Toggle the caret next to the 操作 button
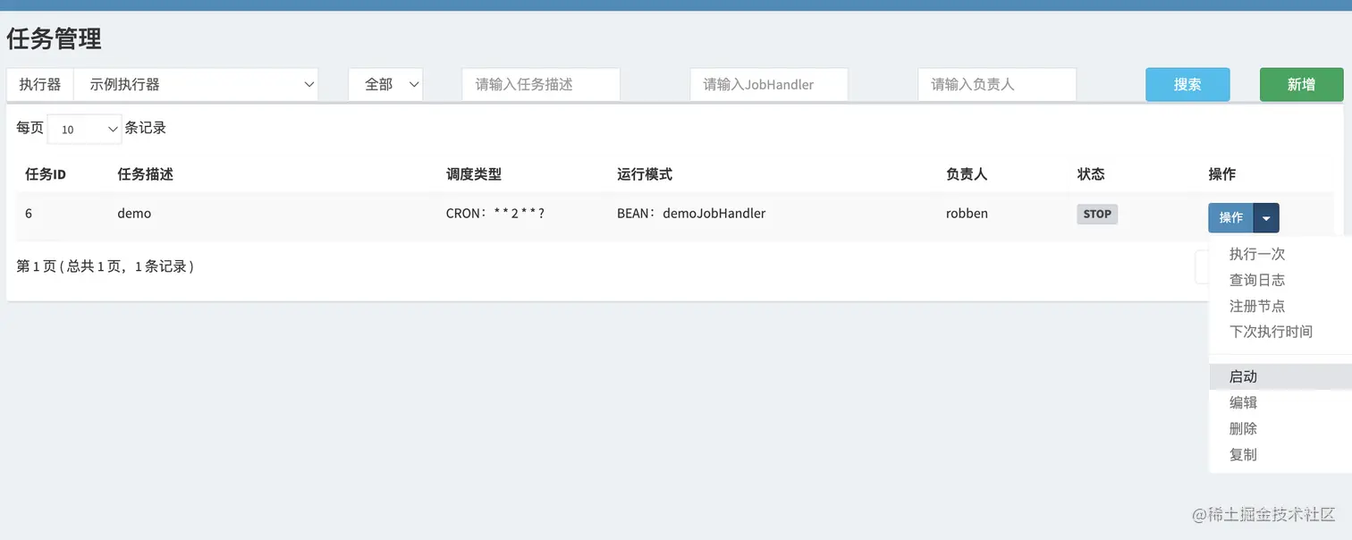The width and height of the screenshot is (1352, 540). click(1266, 218)
